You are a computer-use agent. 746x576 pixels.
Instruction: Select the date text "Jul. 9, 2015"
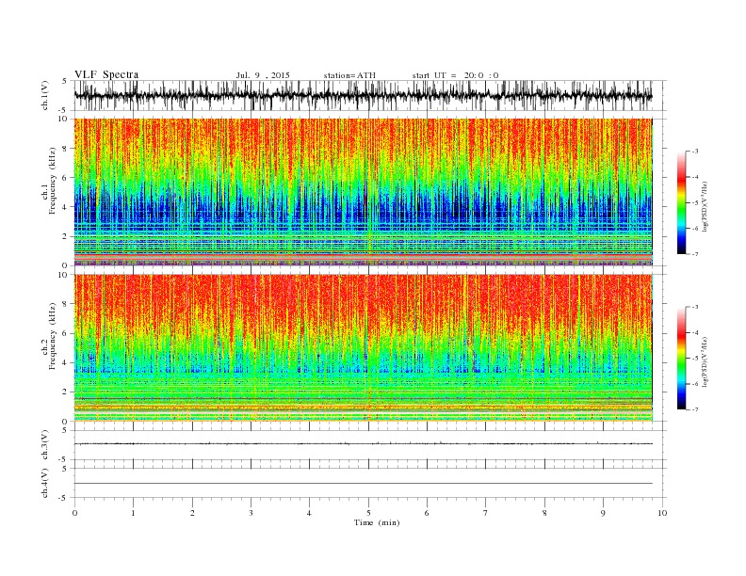tap(263, 75)
